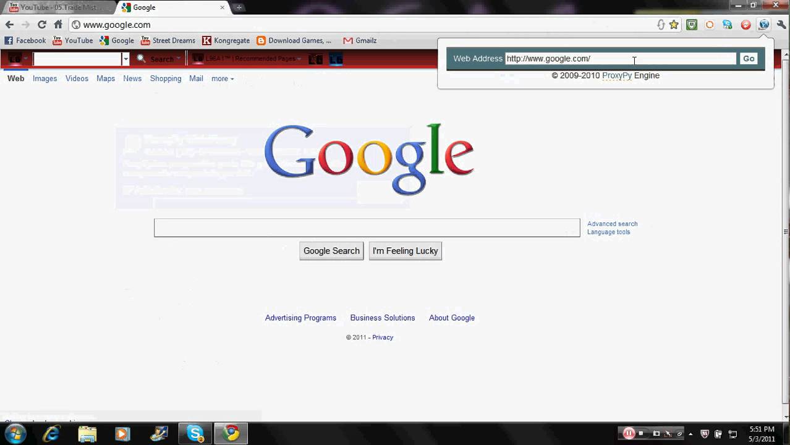
Task: Open the YouTube bookmark
Action: coord(73,40)
